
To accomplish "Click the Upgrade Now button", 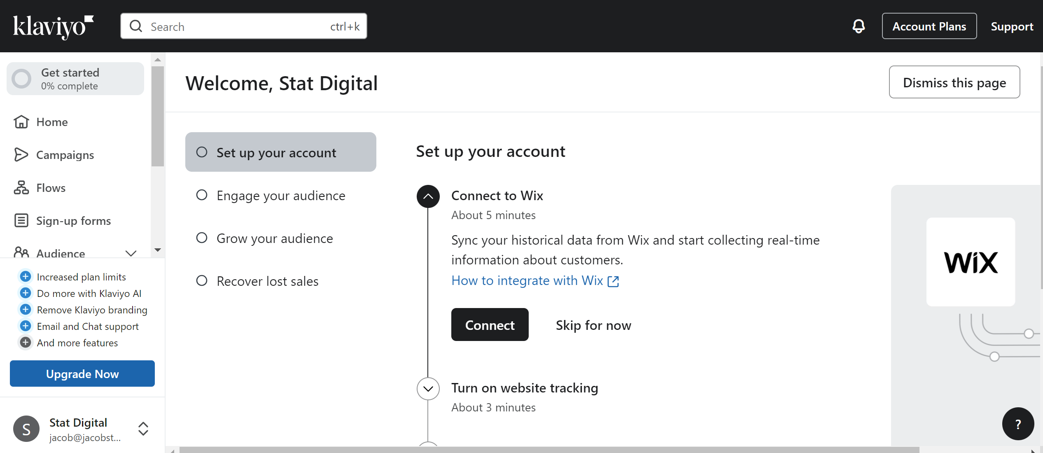I will (x=82, y=374).
